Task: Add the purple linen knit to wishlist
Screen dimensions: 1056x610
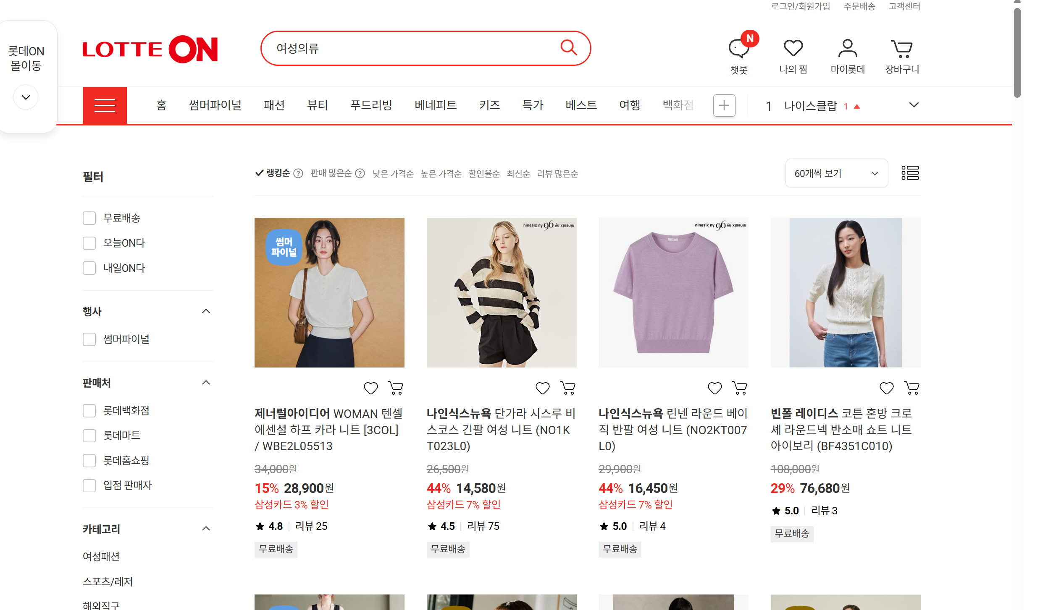Action: point(715,388)
